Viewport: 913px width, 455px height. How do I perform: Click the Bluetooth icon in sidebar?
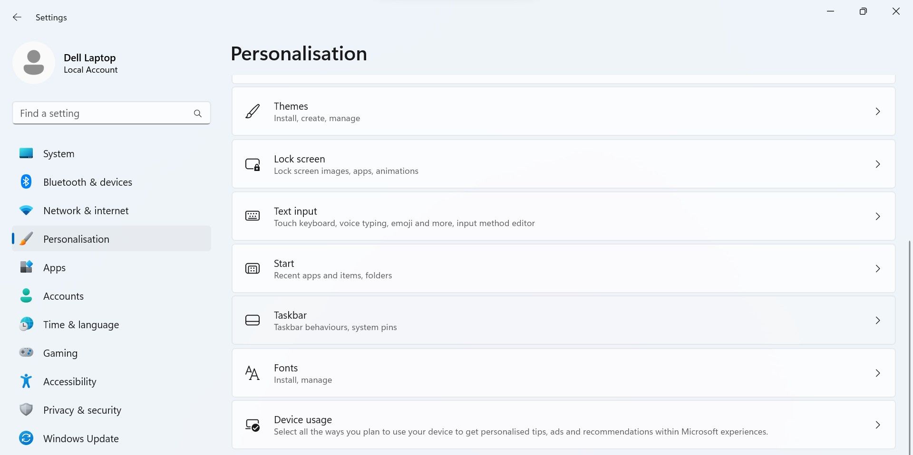pyautogui.click(x=26, y=182)
